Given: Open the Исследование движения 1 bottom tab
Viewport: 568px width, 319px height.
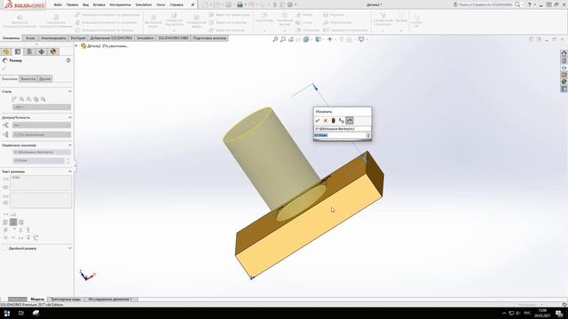Looking at the screenshot, I should [x=110, y=300].
